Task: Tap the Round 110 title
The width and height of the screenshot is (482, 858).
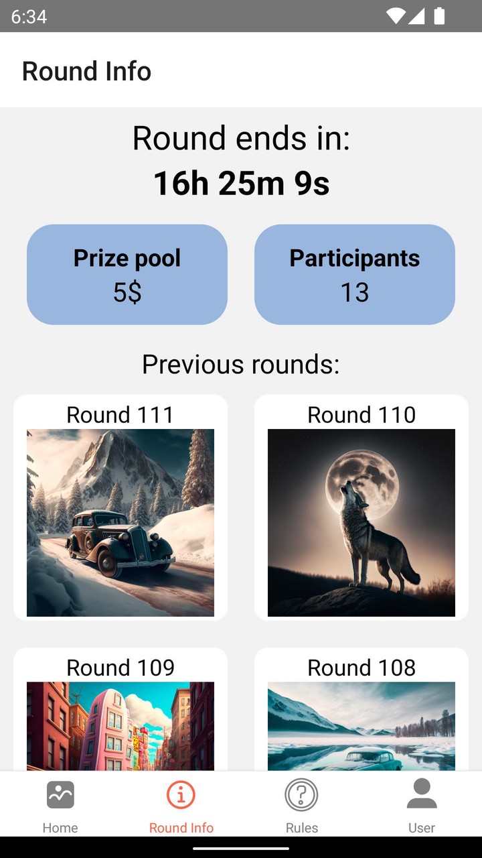Action: click(361, 415)
